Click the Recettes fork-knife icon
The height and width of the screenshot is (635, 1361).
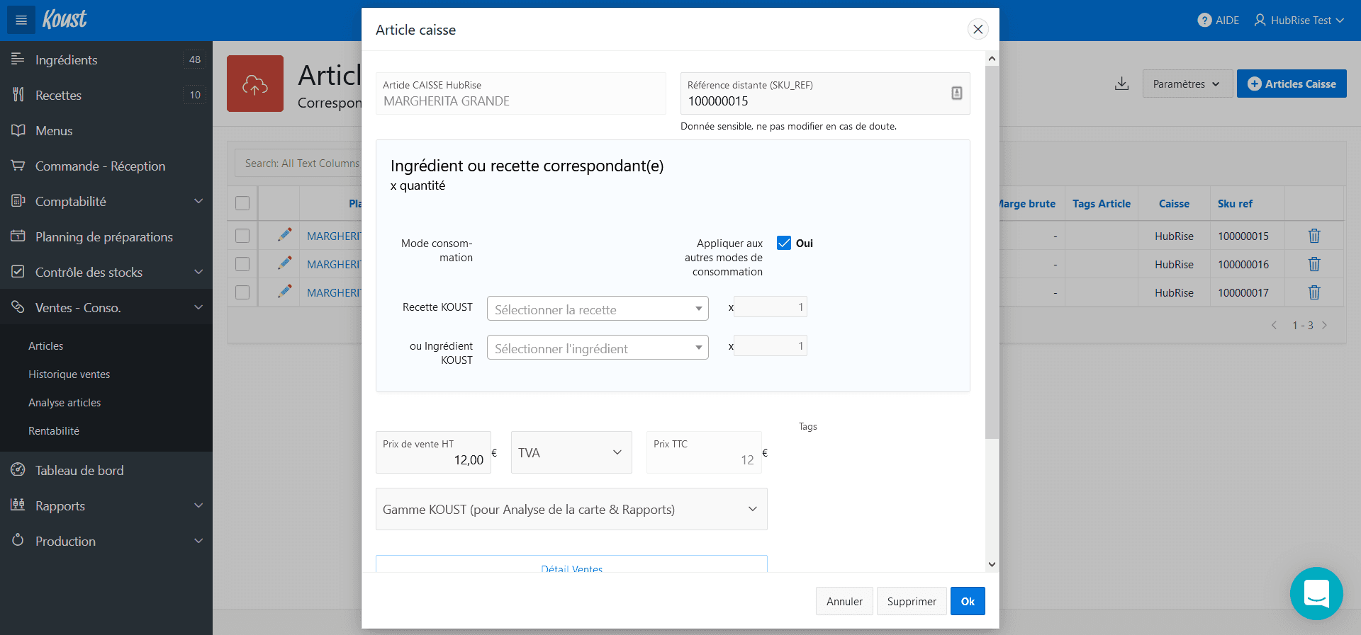18,94
